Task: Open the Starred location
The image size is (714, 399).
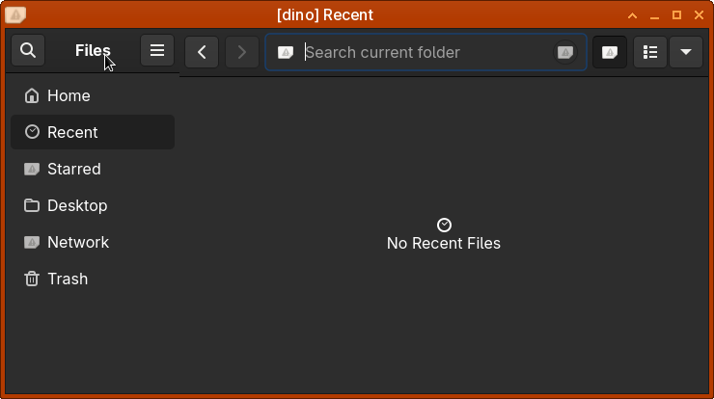Action: click(x=73, y=169)
